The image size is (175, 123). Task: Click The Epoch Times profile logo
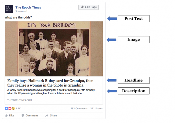9,9
